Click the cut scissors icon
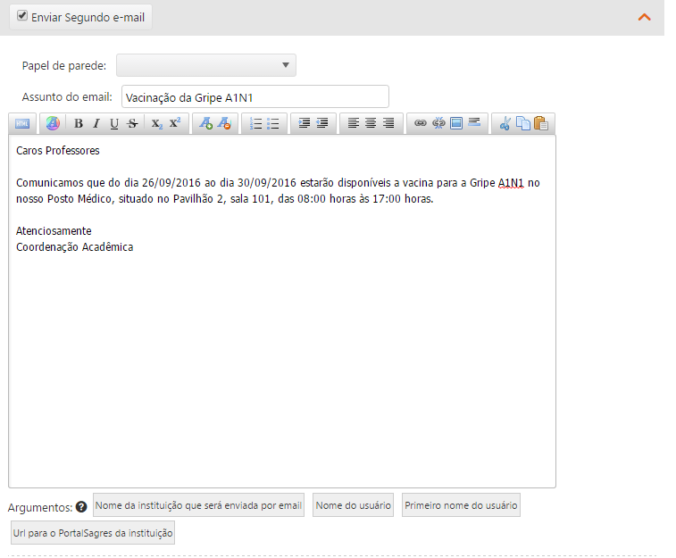Viewport: 676px width, 558px height. [x=505, y=124]
